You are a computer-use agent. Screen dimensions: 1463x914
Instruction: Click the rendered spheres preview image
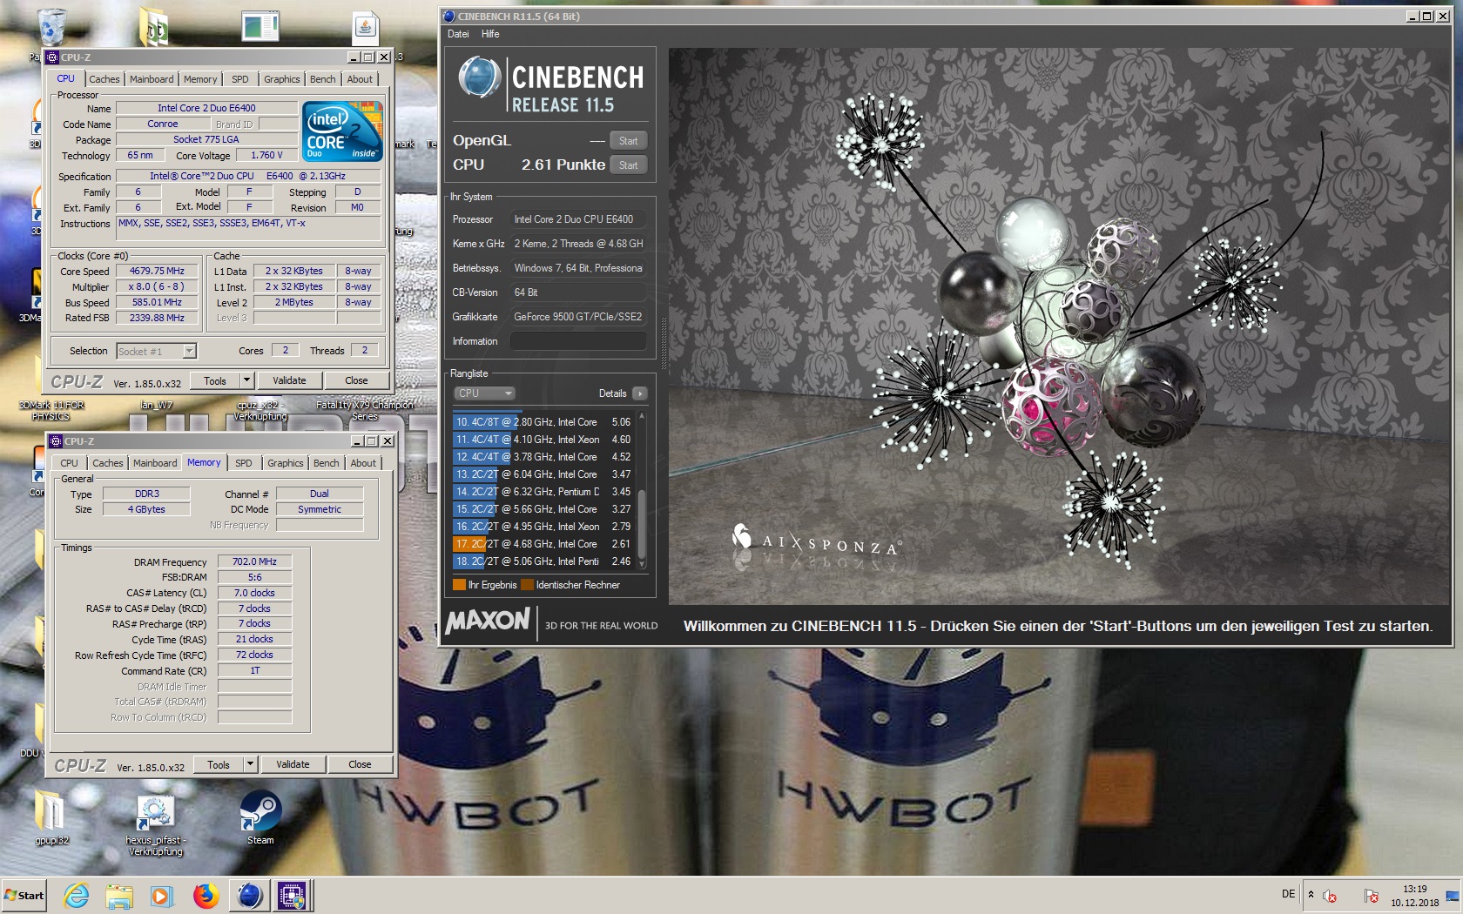1059,326
